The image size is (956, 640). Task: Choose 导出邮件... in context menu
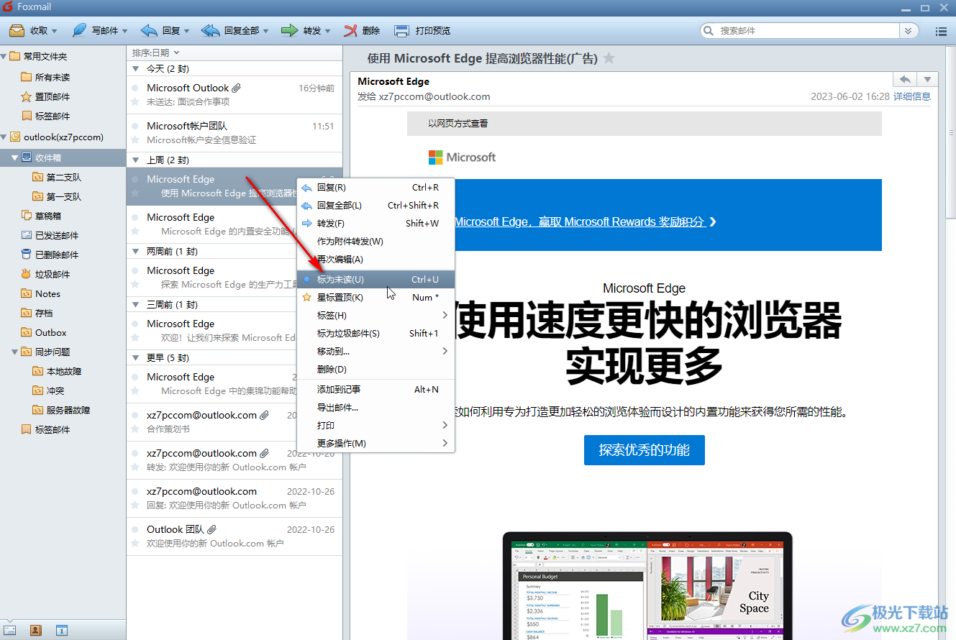coord(375,407)
